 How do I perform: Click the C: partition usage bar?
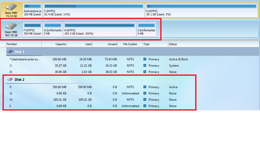(94, 6)
